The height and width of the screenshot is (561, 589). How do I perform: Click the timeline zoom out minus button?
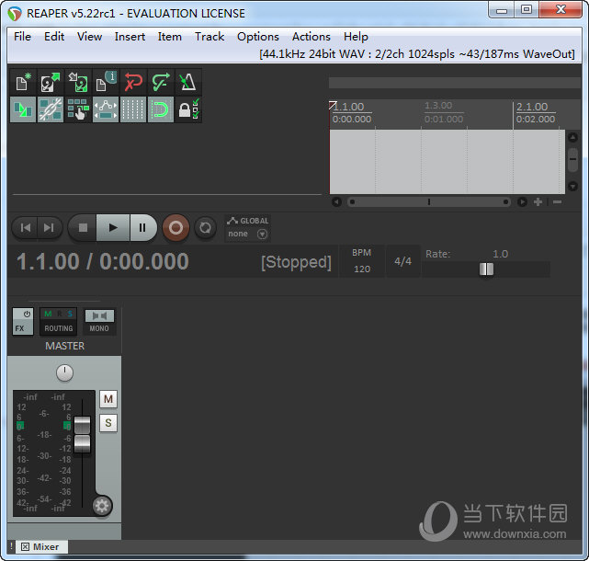[558, 202]
